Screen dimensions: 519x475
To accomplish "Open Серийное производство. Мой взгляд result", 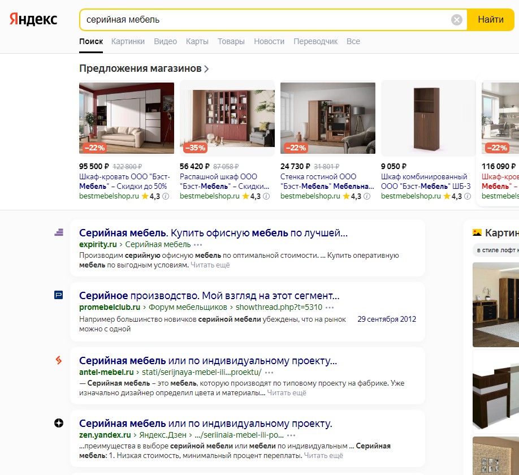I will coord(209,296).
